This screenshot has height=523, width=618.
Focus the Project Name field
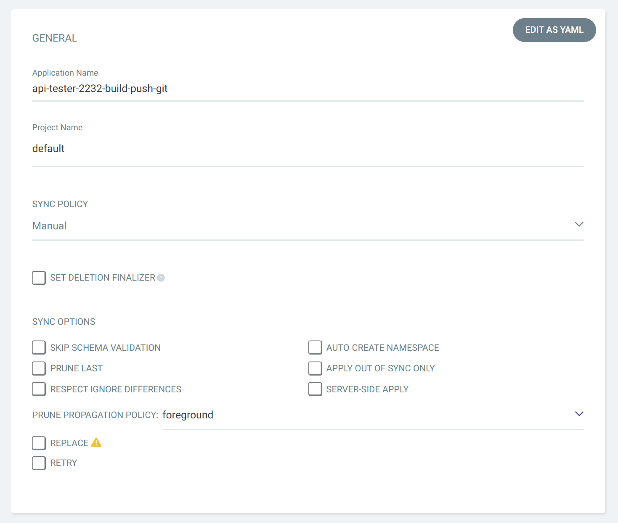pyautogui.click(x=308, y=149)
